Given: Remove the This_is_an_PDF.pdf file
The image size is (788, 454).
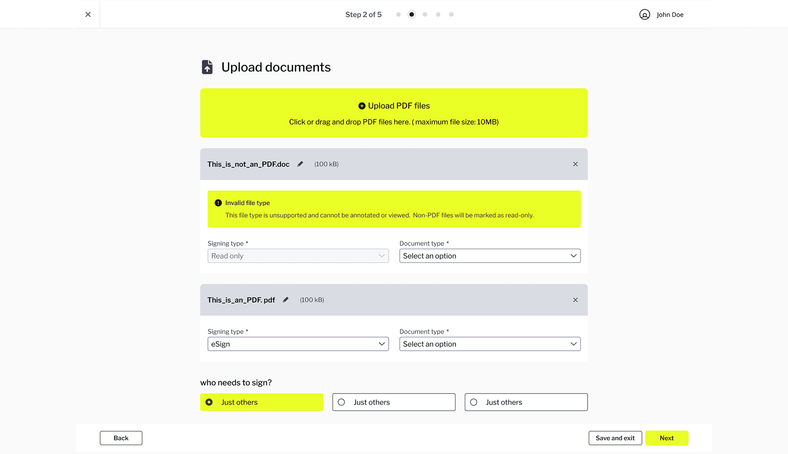Looking at the screenshot, I should (575, 300).
